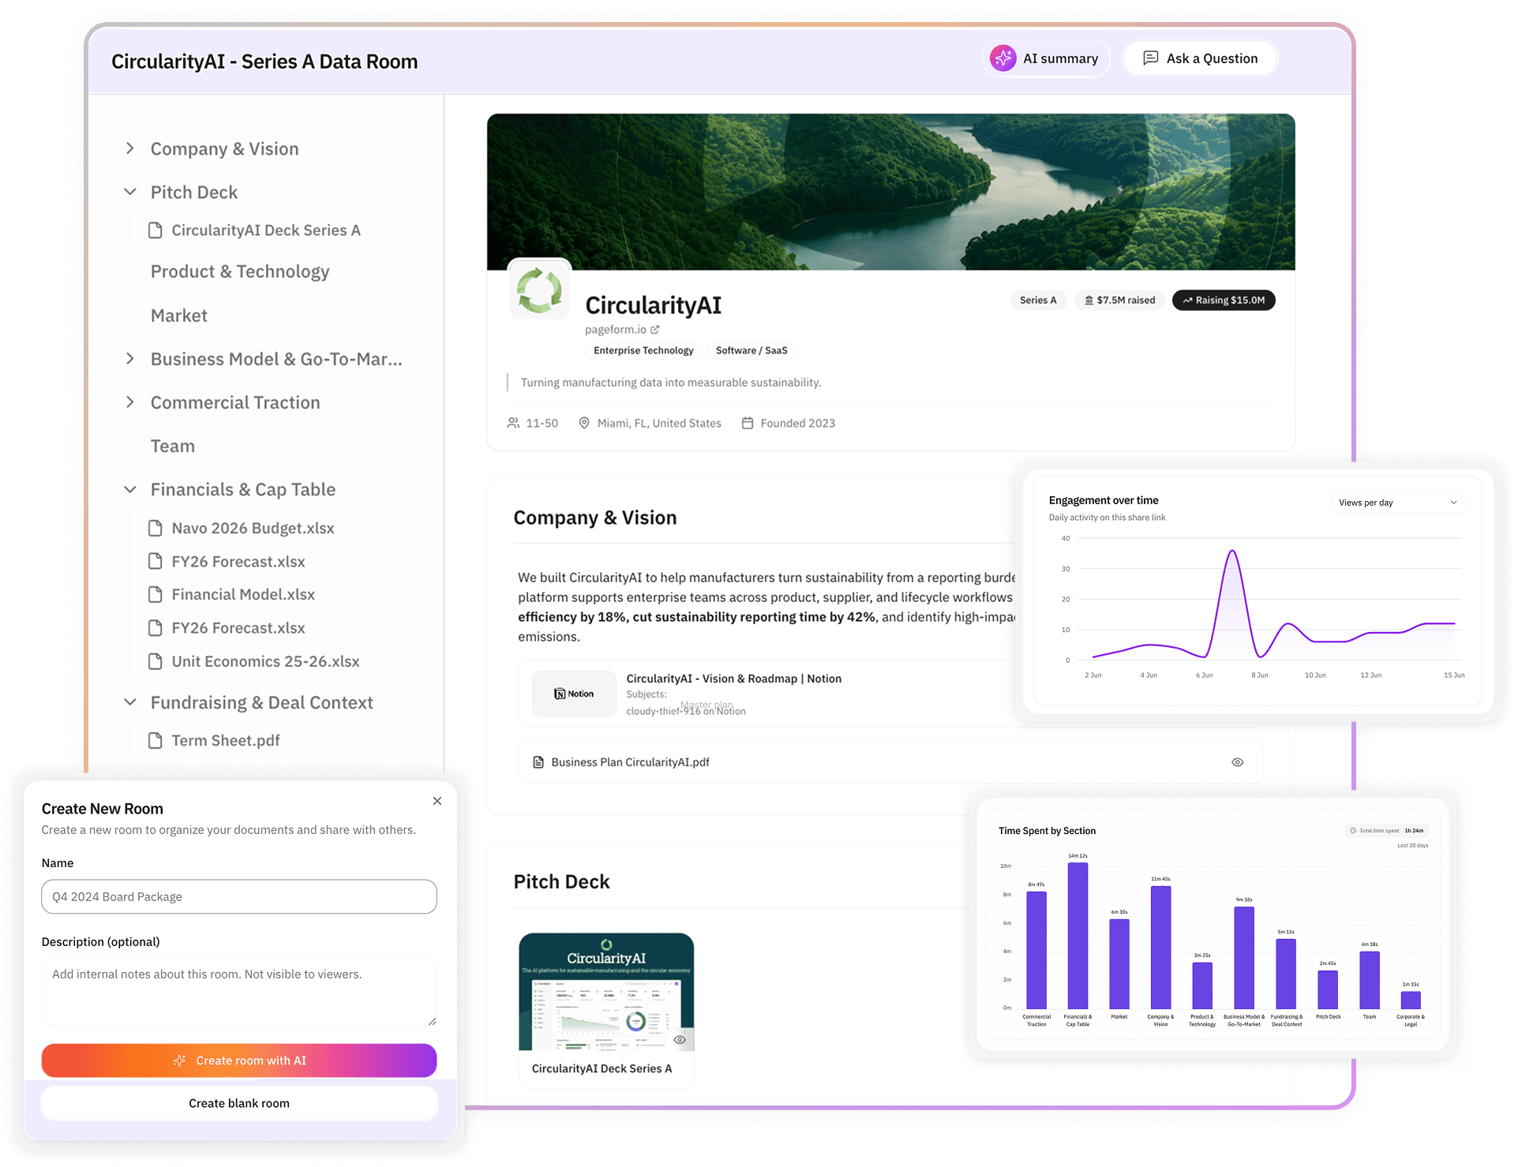
Task: Click file icon beside Term Sheet.pdf
Action: click(x=156, y=740)
